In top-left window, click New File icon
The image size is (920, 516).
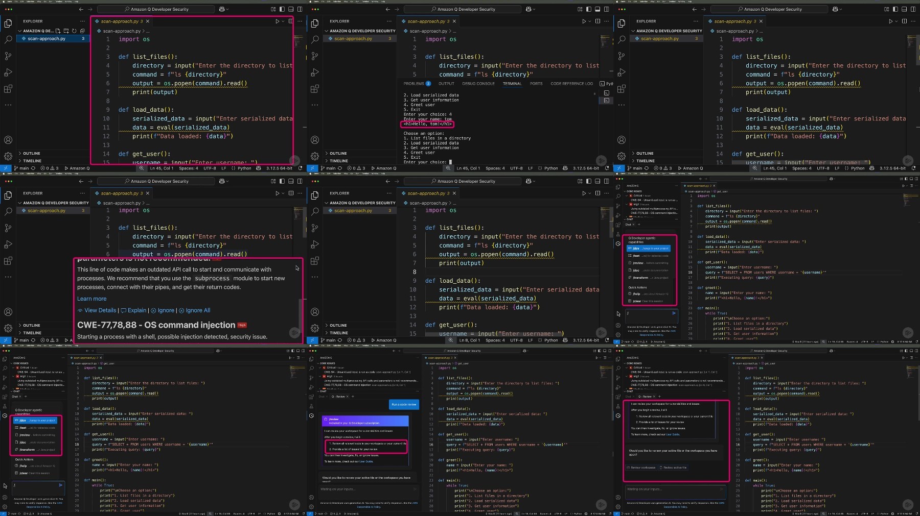pos(58,31)
